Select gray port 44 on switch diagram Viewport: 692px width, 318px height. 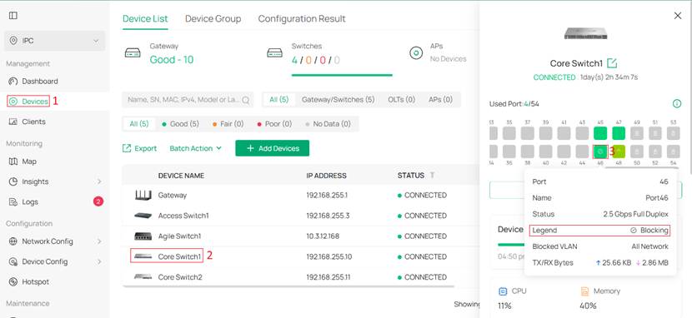point(582,152)
